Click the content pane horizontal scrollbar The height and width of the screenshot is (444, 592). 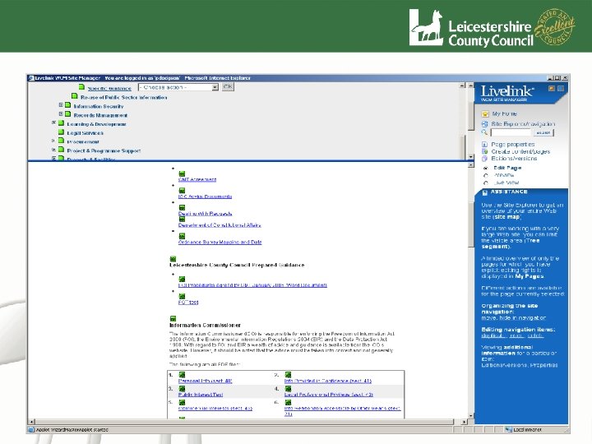click(x=247, y=421)
